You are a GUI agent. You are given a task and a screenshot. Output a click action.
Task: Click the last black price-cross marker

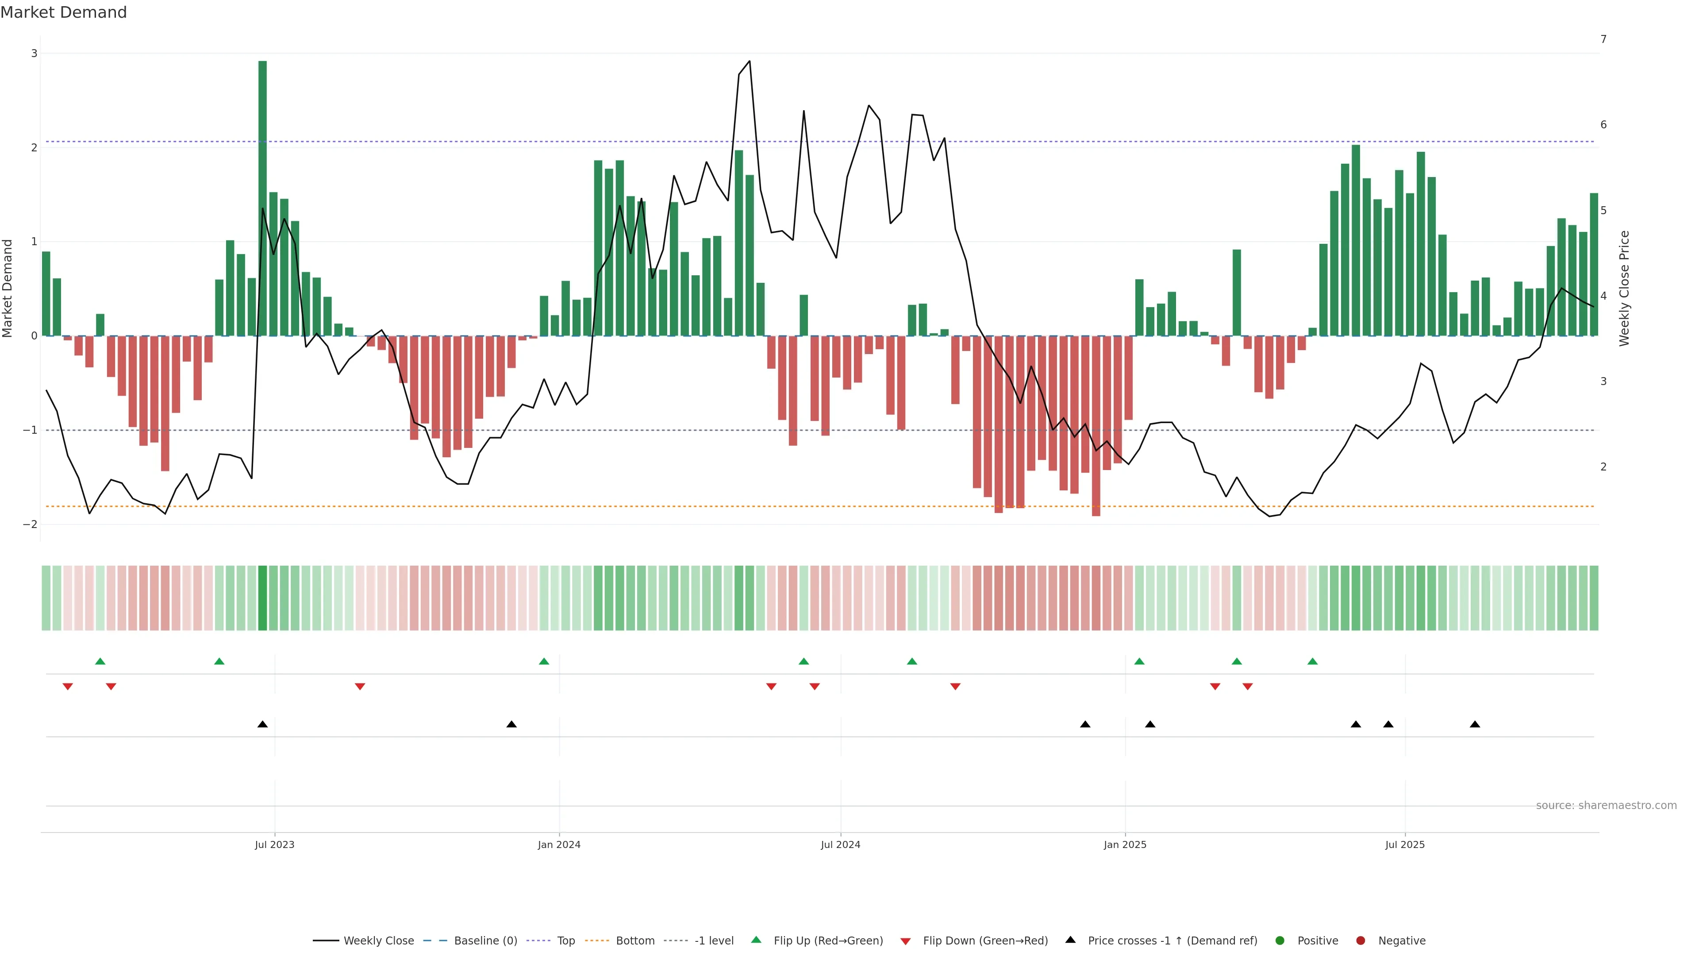(x=1475, y=725)
